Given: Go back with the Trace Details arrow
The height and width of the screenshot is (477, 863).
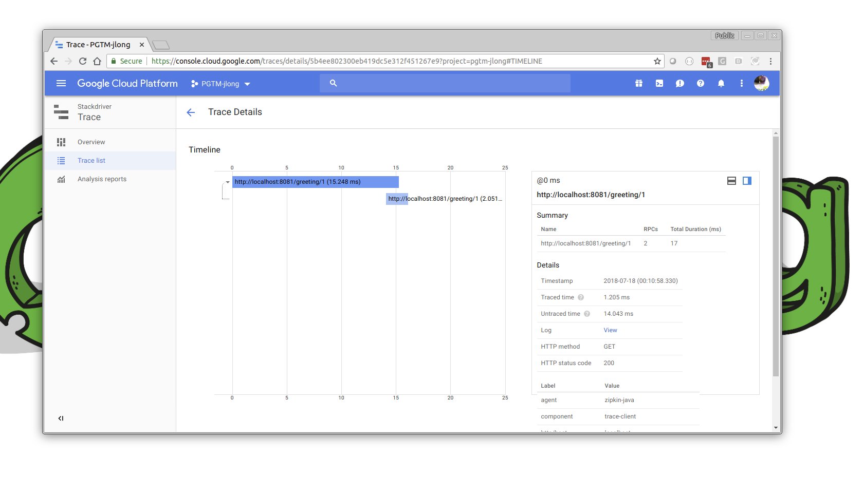Looking at the screenshot, I should (x=191, y=112).
